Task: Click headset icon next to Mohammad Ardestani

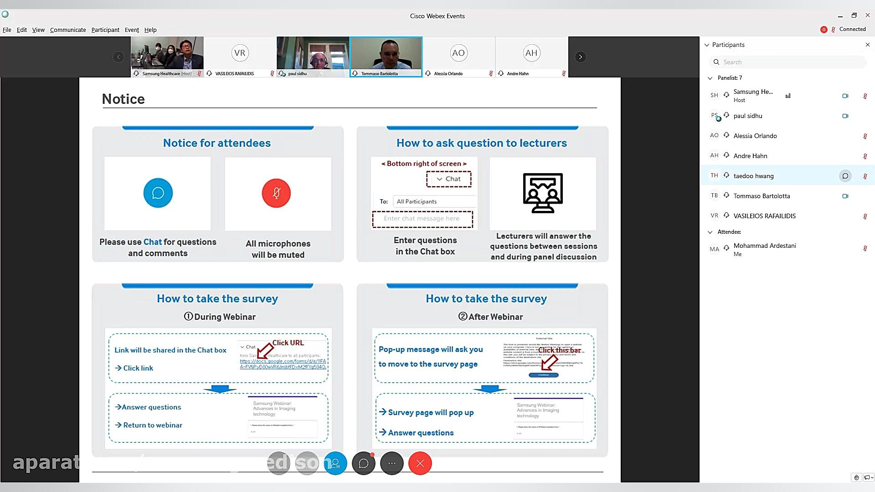Action: [x=726, y=248]
